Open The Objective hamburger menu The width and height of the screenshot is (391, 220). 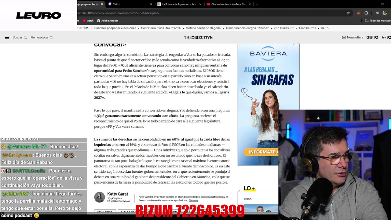(x=7, y=37)
